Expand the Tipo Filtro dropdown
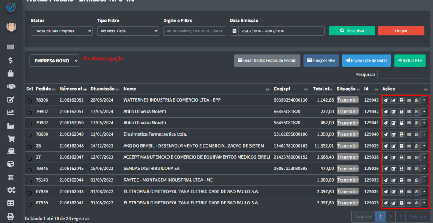This screenshot has height=223, width=433. click(127, 31)
